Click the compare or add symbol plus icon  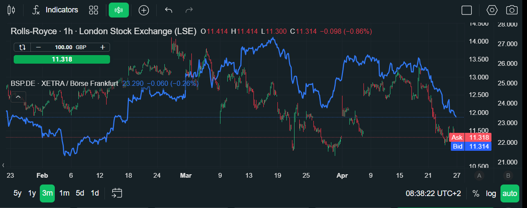tap(143, 10)
